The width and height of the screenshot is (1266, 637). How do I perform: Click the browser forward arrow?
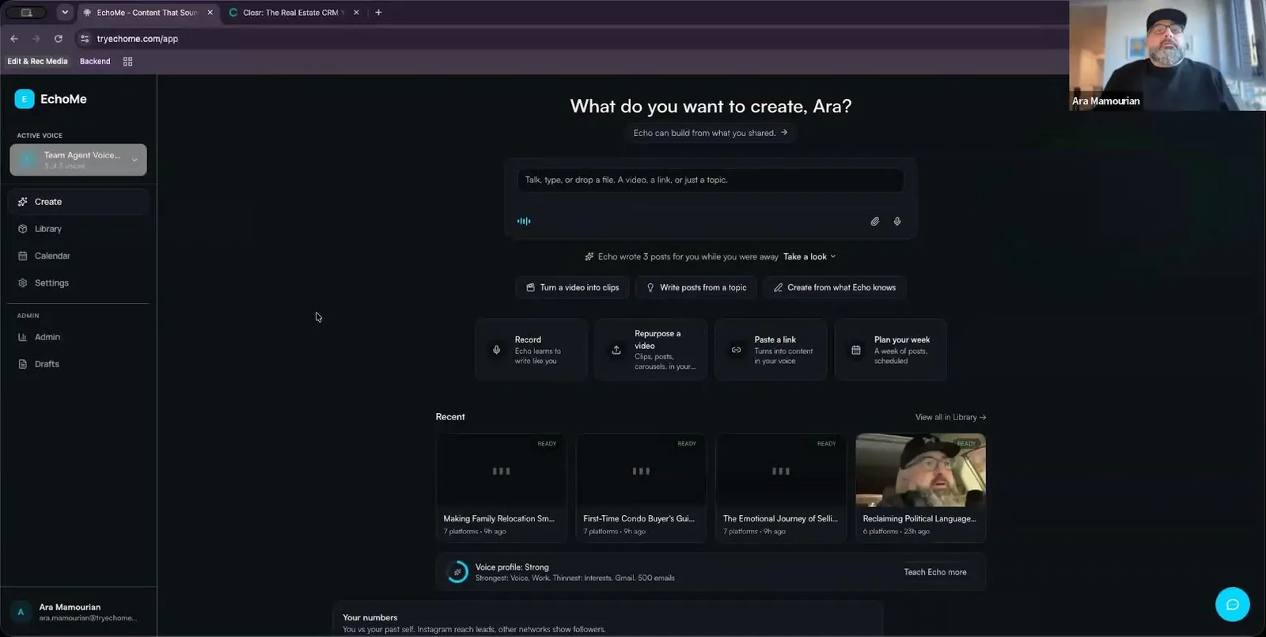click(x=36, y=39)
